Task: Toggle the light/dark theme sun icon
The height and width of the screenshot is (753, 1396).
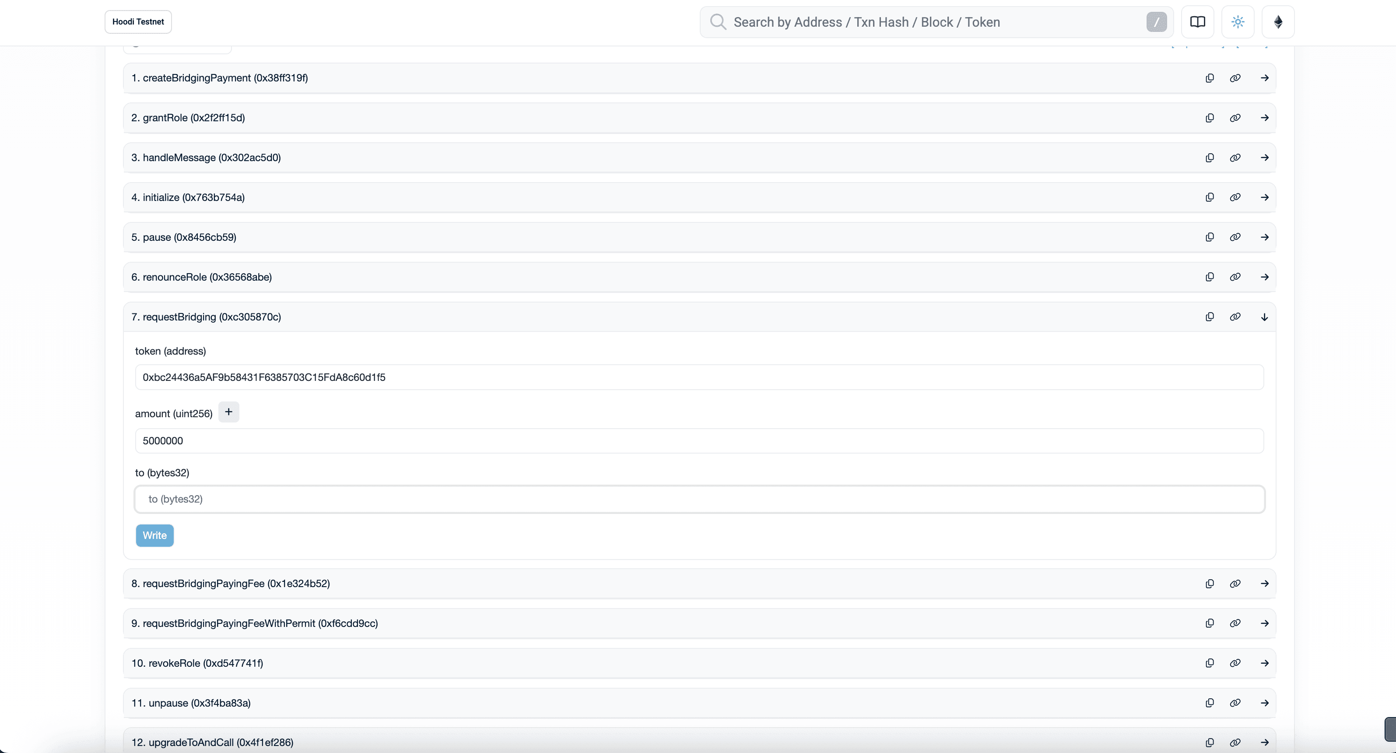Action: pos(1238,22)
